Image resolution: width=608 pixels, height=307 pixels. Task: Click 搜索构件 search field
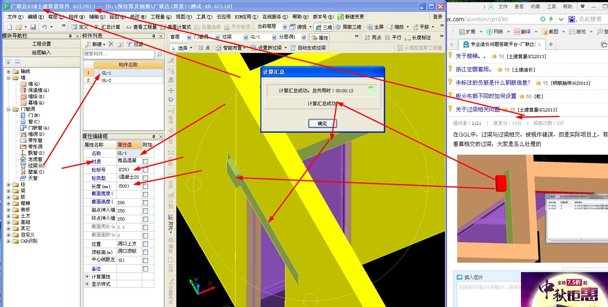(x=119, y=54)
